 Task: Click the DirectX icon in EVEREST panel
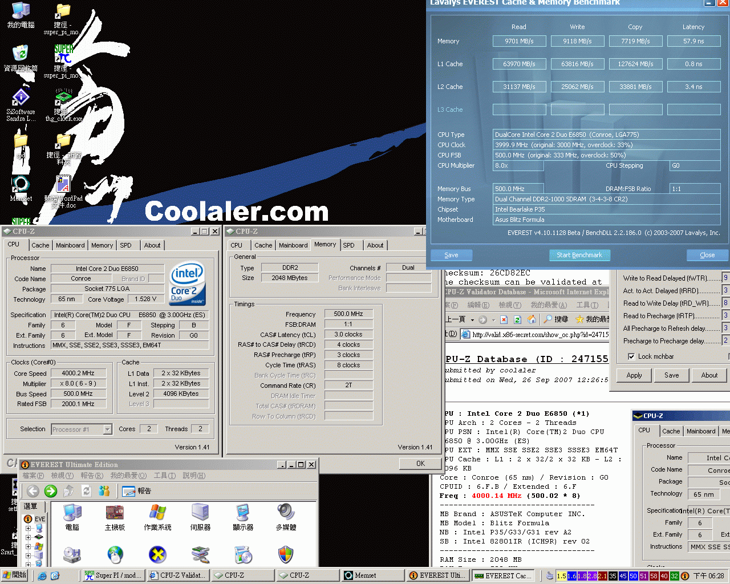click(157, 554)
